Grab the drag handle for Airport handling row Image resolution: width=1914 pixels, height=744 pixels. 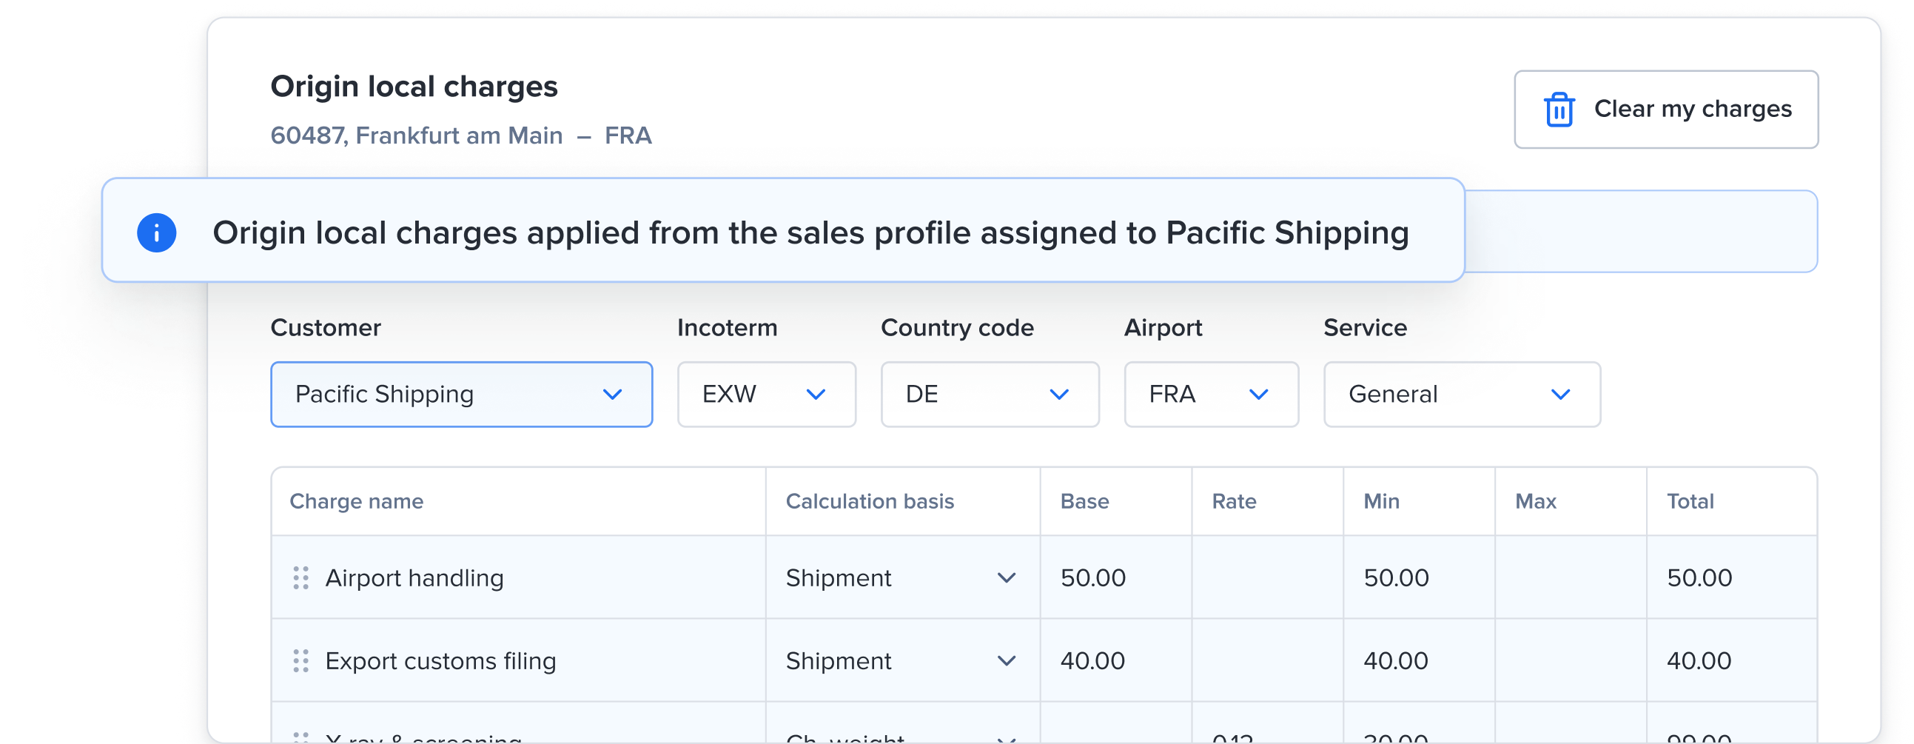[x=301, y=577]
